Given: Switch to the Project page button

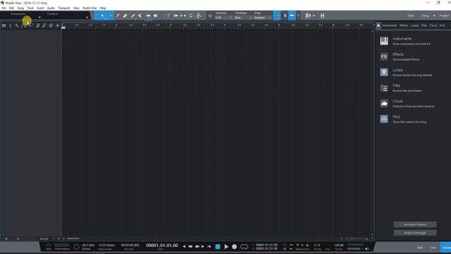Looking at the screenshot, I should pos(444,16).
